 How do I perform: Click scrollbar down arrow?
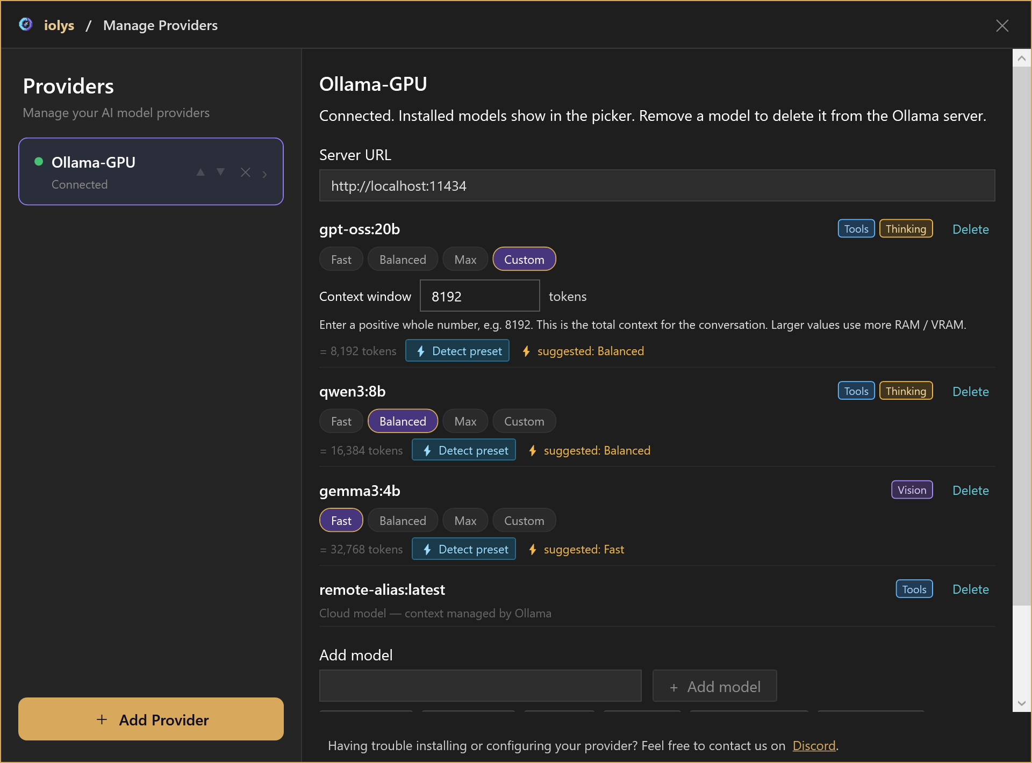point(1022,703)
